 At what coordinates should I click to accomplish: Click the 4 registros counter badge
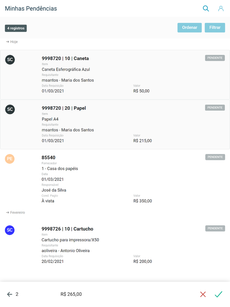(x=15, y=28)
